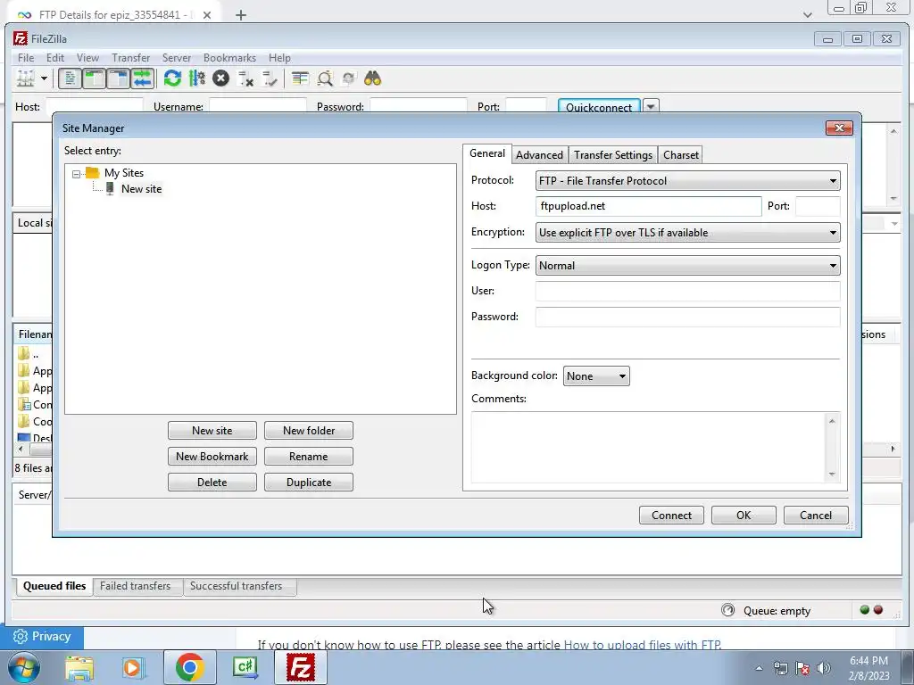Open the Help menu
Image resolution: width=914 pixels, height=685 pixels.
(279, 58)
